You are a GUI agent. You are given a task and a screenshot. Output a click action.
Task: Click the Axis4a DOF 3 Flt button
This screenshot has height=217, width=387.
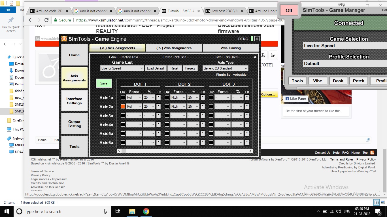[247, 125]
